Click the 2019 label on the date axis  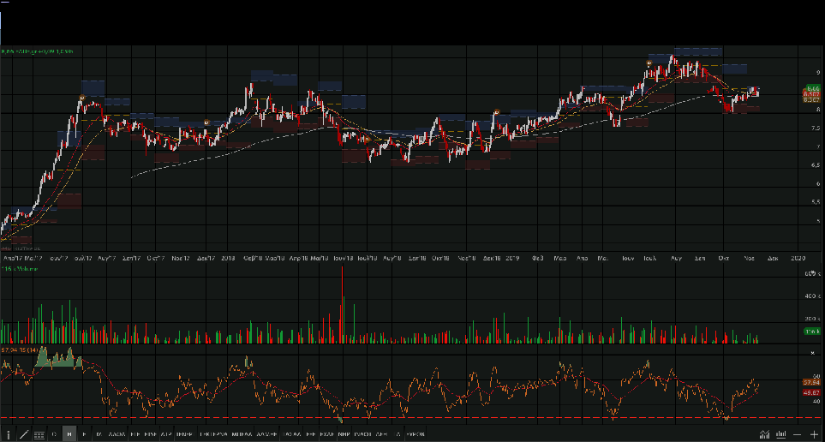(512, 257)
